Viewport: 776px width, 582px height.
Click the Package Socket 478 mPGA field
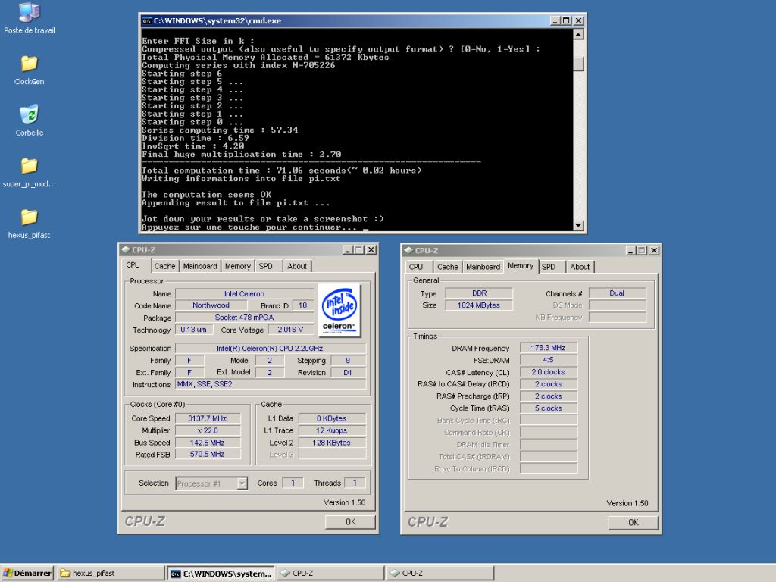pos(245,318)
